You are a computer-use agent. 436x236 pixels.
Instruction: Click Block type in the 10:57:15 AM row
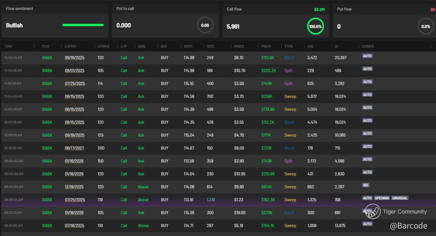[289, 122]
